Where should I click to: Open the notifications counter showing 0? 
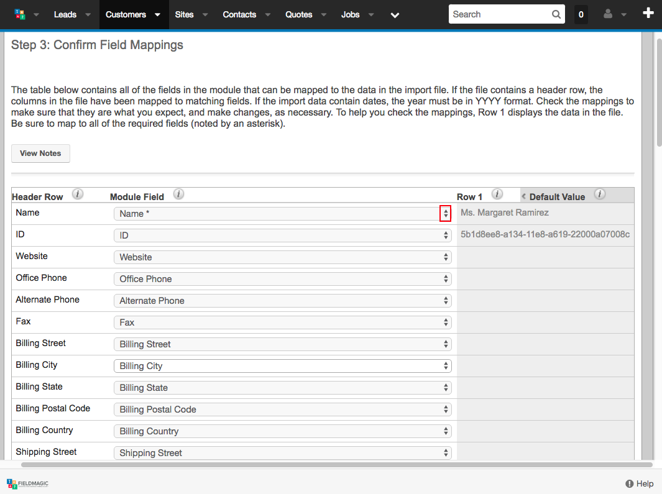tap(581, 14)
